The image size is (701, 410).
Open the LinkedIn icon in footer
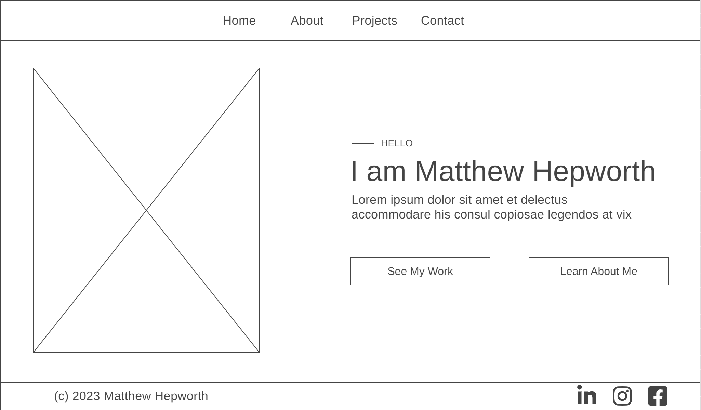[x=587, y=395]
